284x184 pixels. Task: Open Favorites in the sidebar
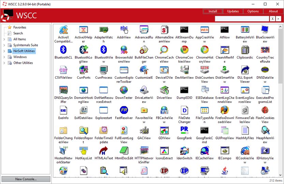[19, 27]
